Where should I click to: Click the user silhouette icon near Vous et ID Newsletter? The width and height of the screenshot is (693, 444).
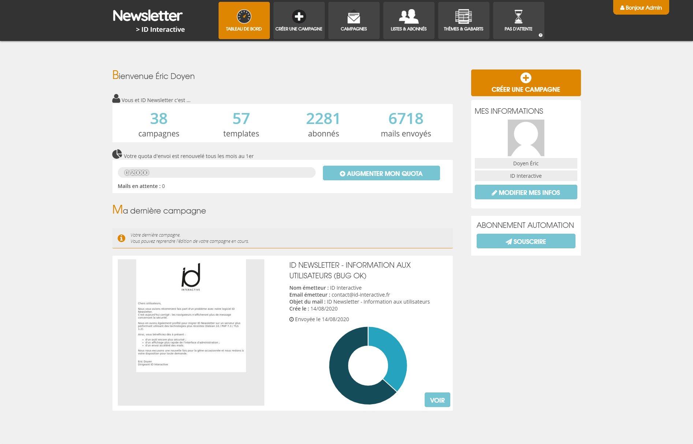[x=116, y=98]
